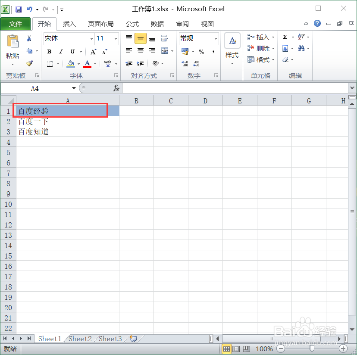
Task: Apply comma style format
Action: 213,52
